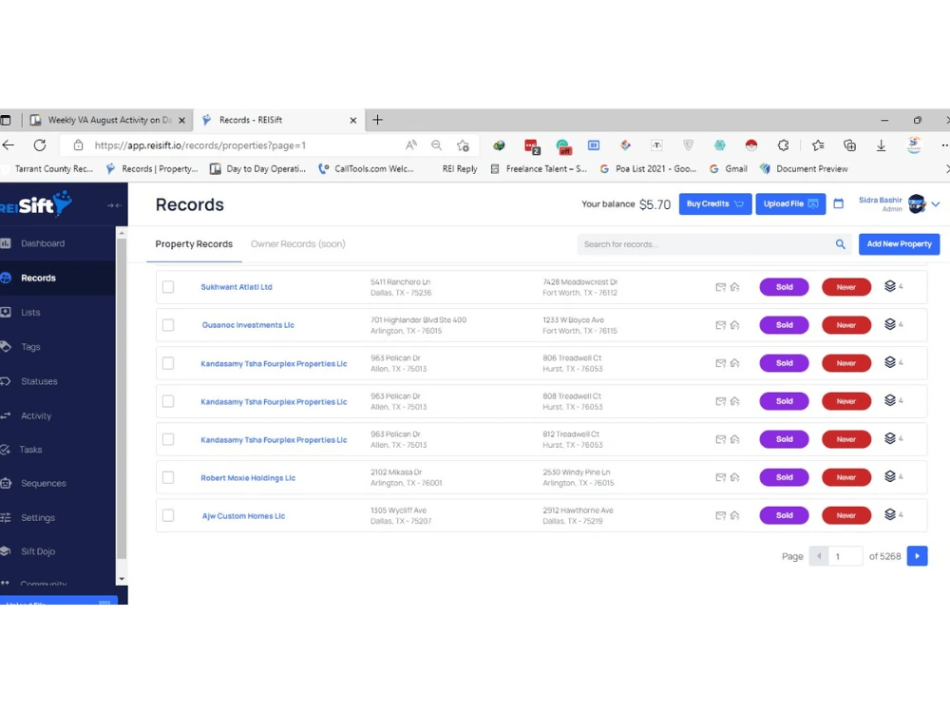Open Sequences in the sidebar
The width and height of the screenshot is (950, 713).
pos(43,483)
